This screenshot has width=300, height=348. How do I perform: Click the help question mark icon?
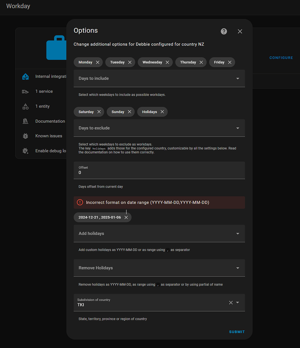[223, 31]
